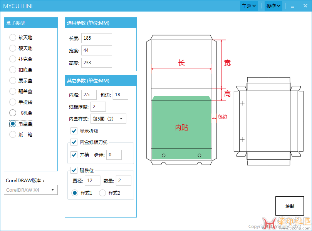
Task: Click the 其它参数 panel header
Action: pyautogui.click(x=101, y=80)
